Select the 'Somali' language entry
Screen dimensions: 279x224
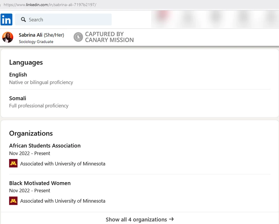click(18, 98)
